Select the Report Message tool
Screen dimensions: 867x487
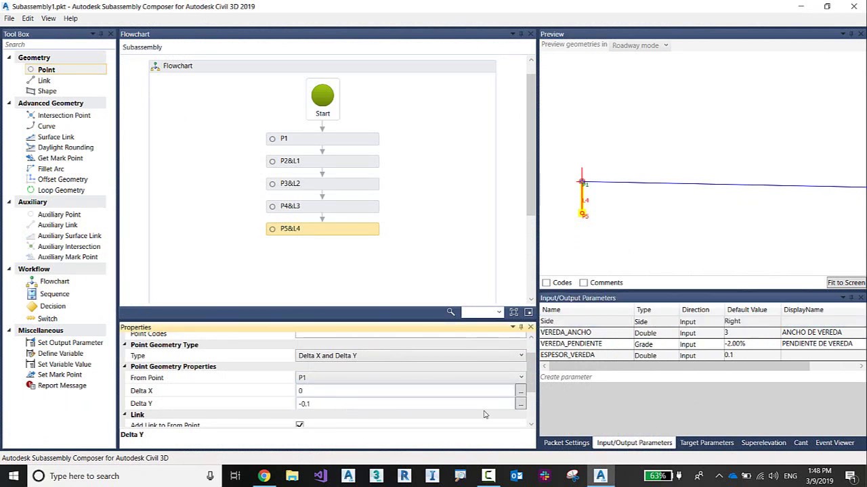(x=62, y=386)
